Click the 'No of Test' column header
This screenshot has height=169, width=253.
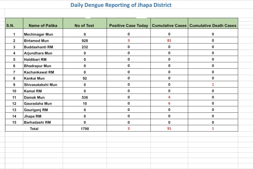tap(85, 23)
